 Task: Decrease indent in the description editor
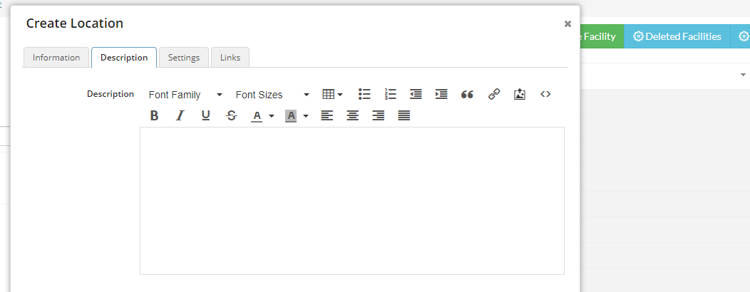(416, 94)
